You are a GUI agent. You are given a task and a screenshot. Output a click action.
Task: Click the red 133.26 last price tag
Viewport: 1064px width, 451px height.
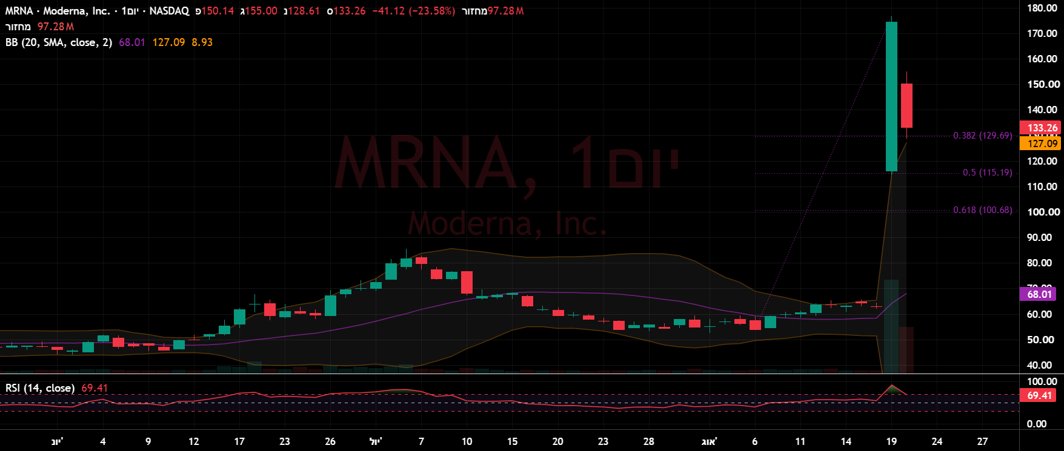(x=1042, y=128)
